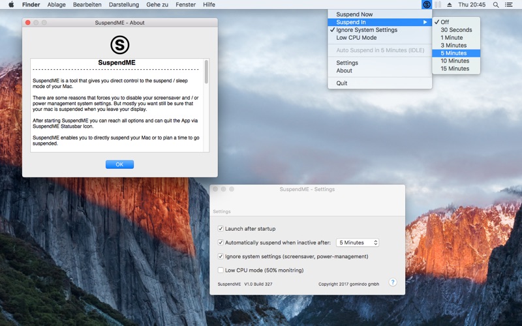522x326 pixels.
Task: Click the Settings section label
Action: tap(222, 211)
